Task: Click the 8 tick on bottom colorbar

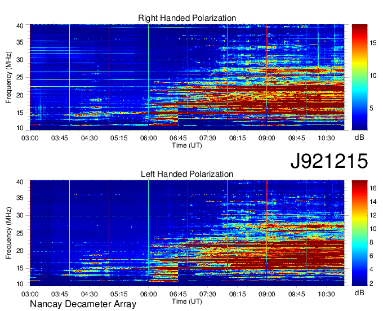Action: point(371,242)
